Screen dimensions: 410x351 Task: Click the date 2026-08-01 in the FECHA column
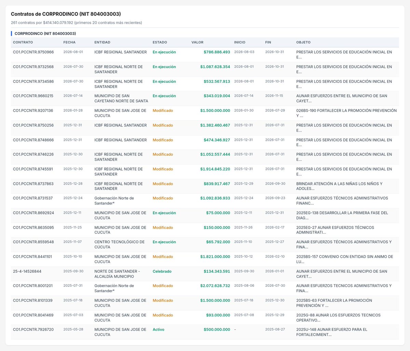73,52
